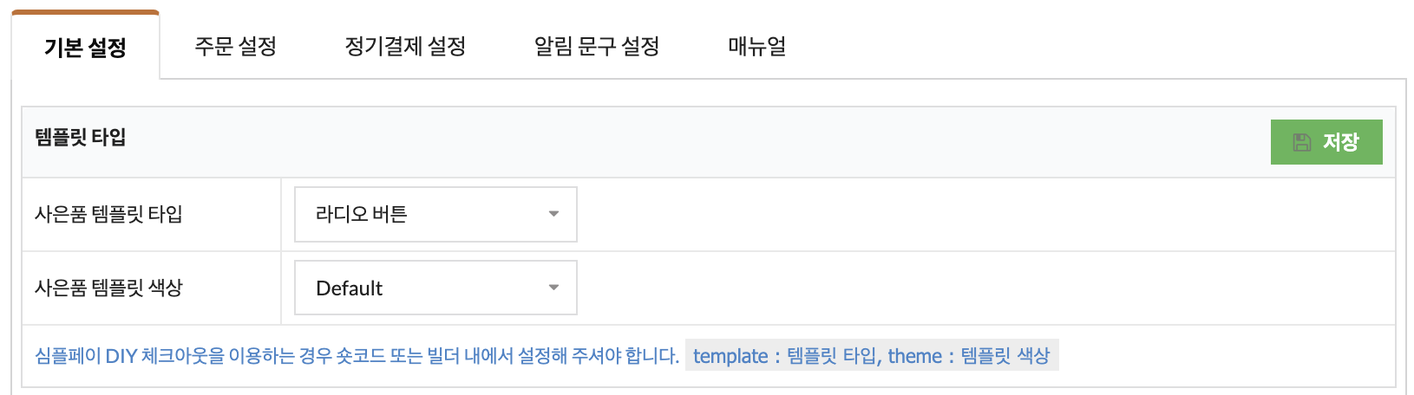Click the 사은품 템플릿 타입 row label
The height and width of the screenshot is (395, 1414).
pyautogui.click(x=108, y=214)
